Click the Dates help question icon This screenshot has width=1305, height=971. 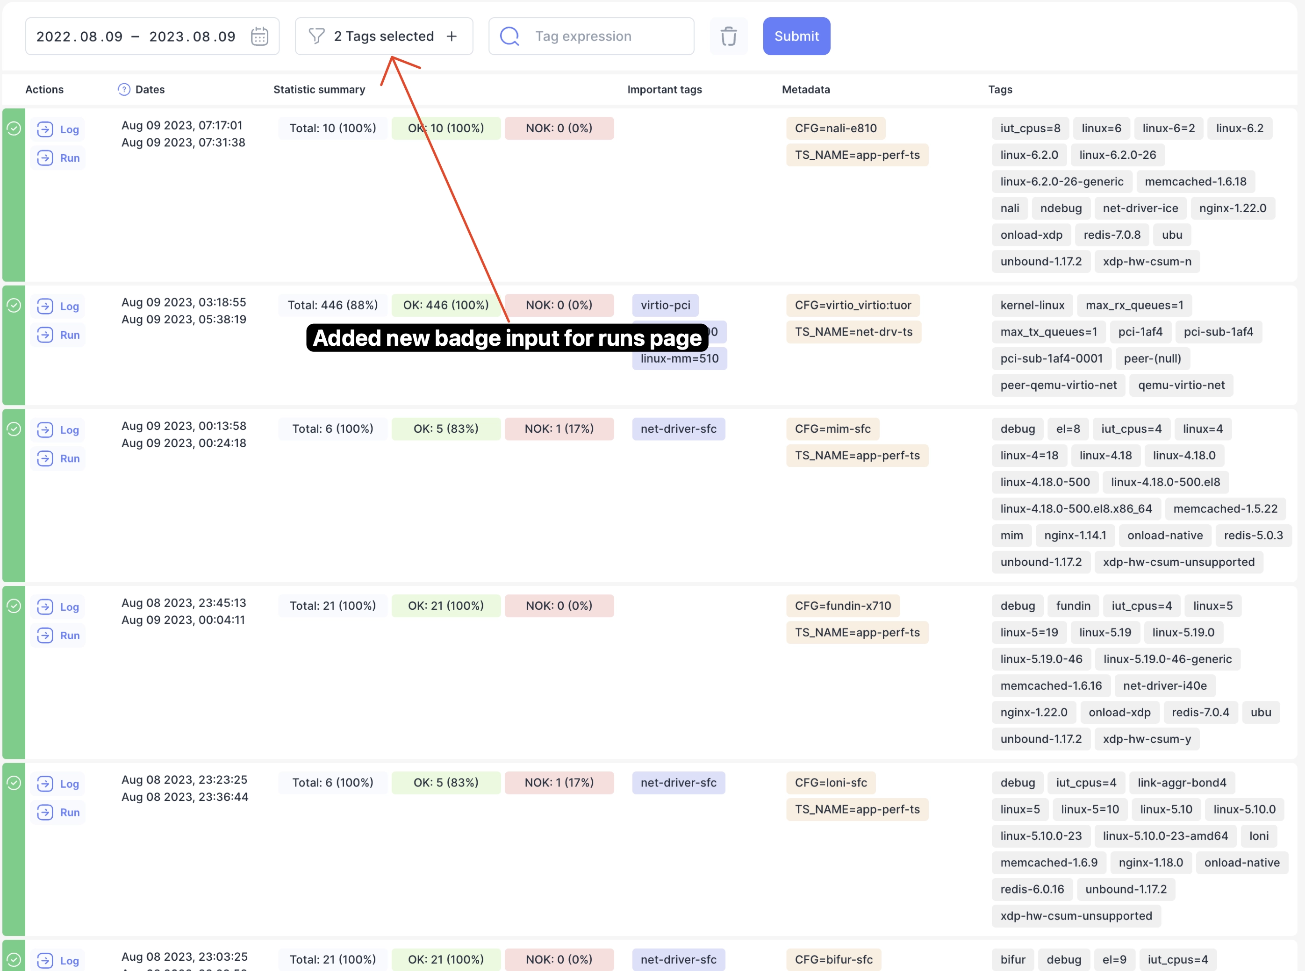point(123,89)
